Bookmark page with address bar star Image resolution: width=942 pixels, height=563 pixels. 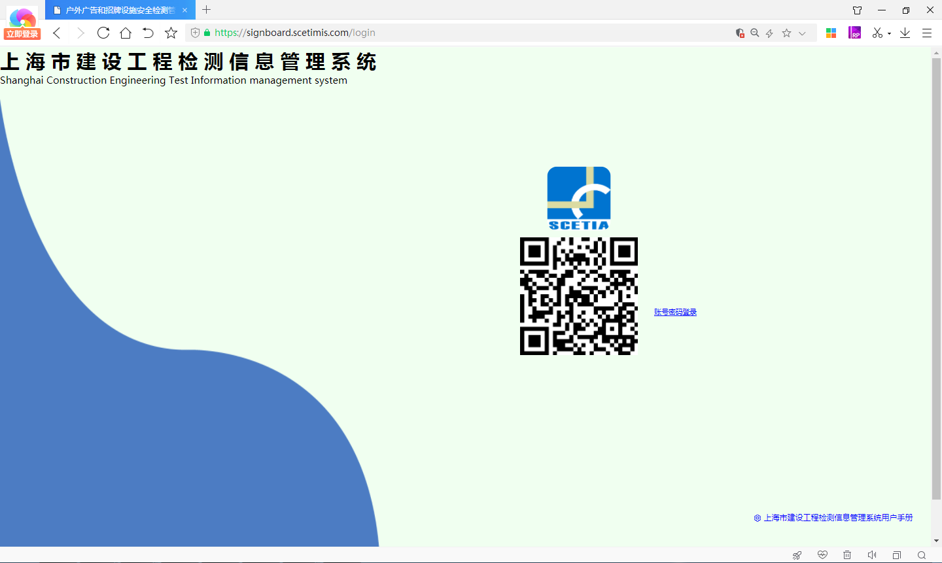pyautogui.click(x=786, y=33)
